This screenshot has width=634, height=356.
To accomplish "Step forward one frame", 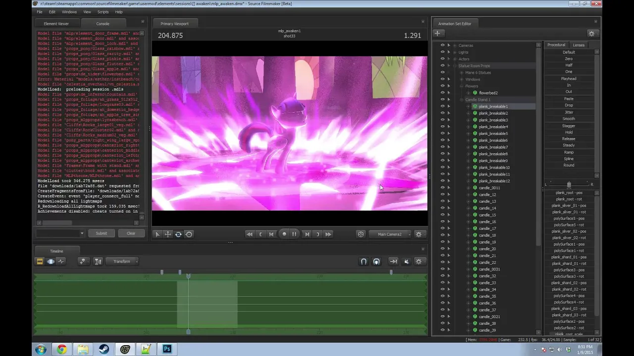I will [307, 234].
